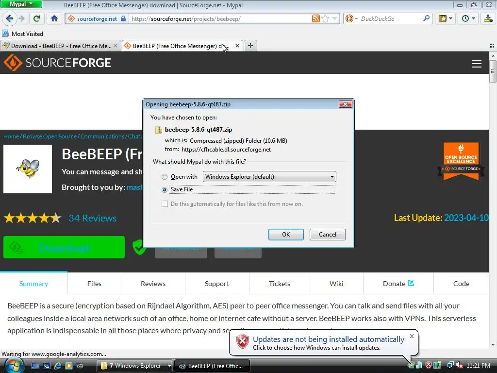497x373 pixels.
Task: Click the page vertical scrollbar thumb
Action: [x=493, y=71]
